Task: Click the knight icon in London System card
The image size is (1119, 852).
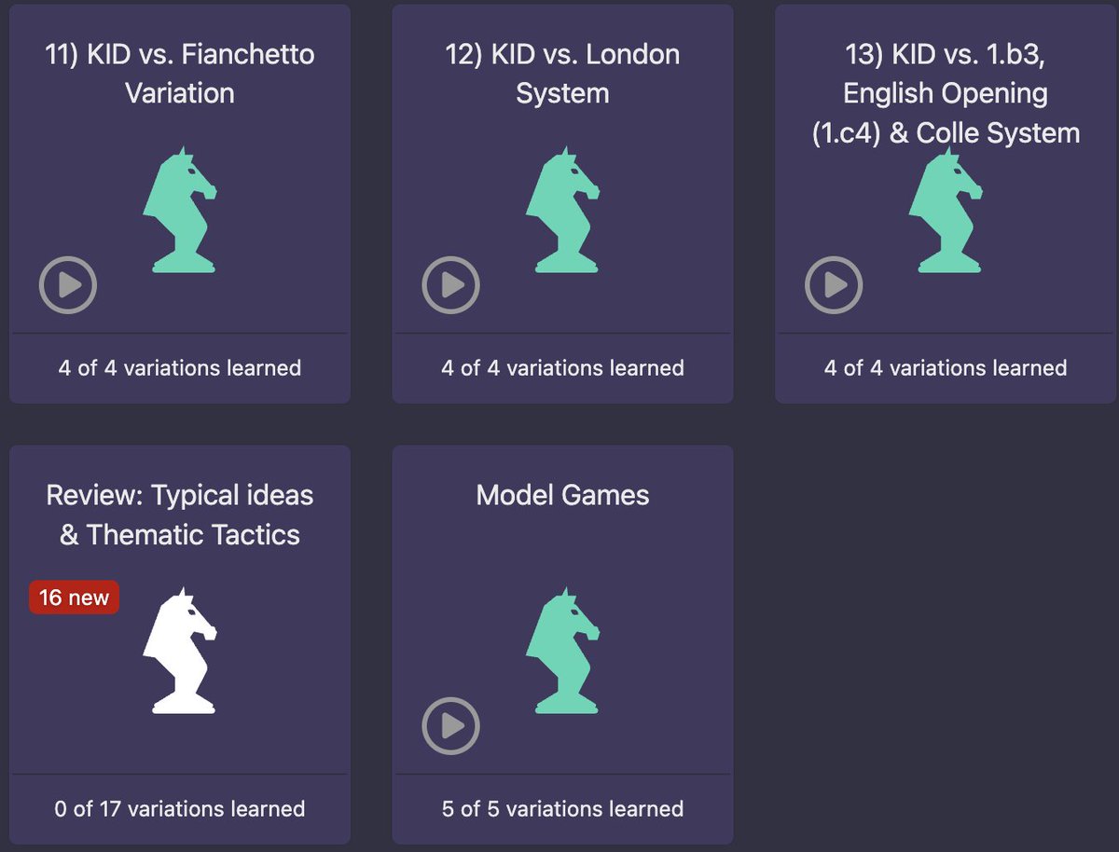Action: (563, 210)
